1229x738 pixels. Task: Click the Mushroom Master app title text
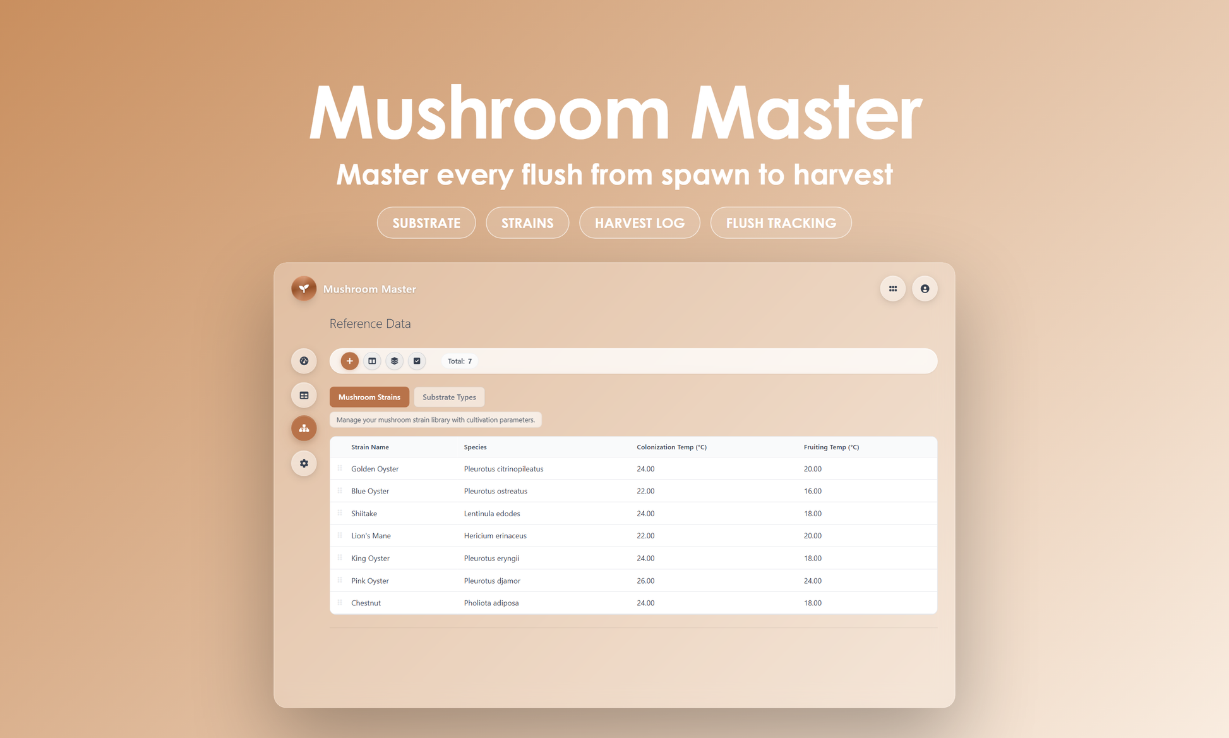(369, 289)
